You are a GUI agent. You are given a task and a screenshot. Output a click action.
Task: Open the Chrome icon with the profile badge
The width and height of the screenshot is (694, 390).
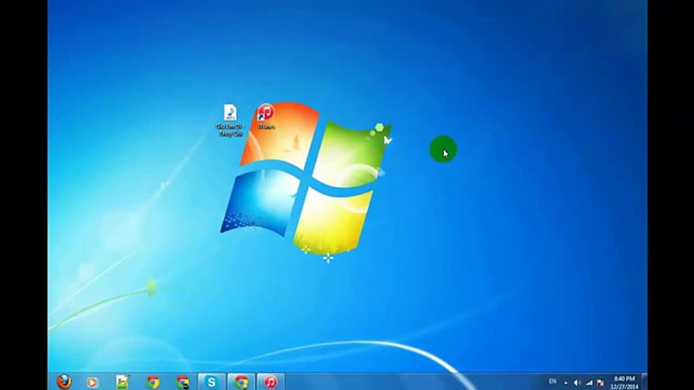(183, 382)
